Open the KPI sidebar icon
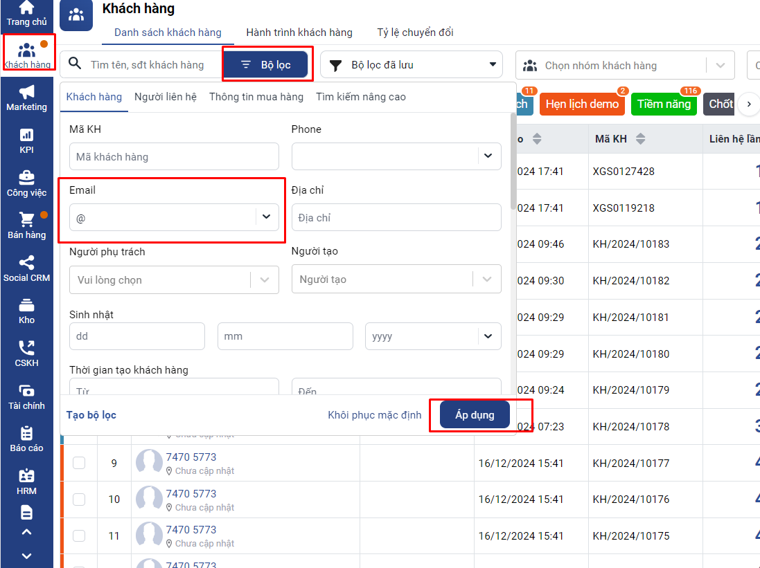 click(26, 140)
